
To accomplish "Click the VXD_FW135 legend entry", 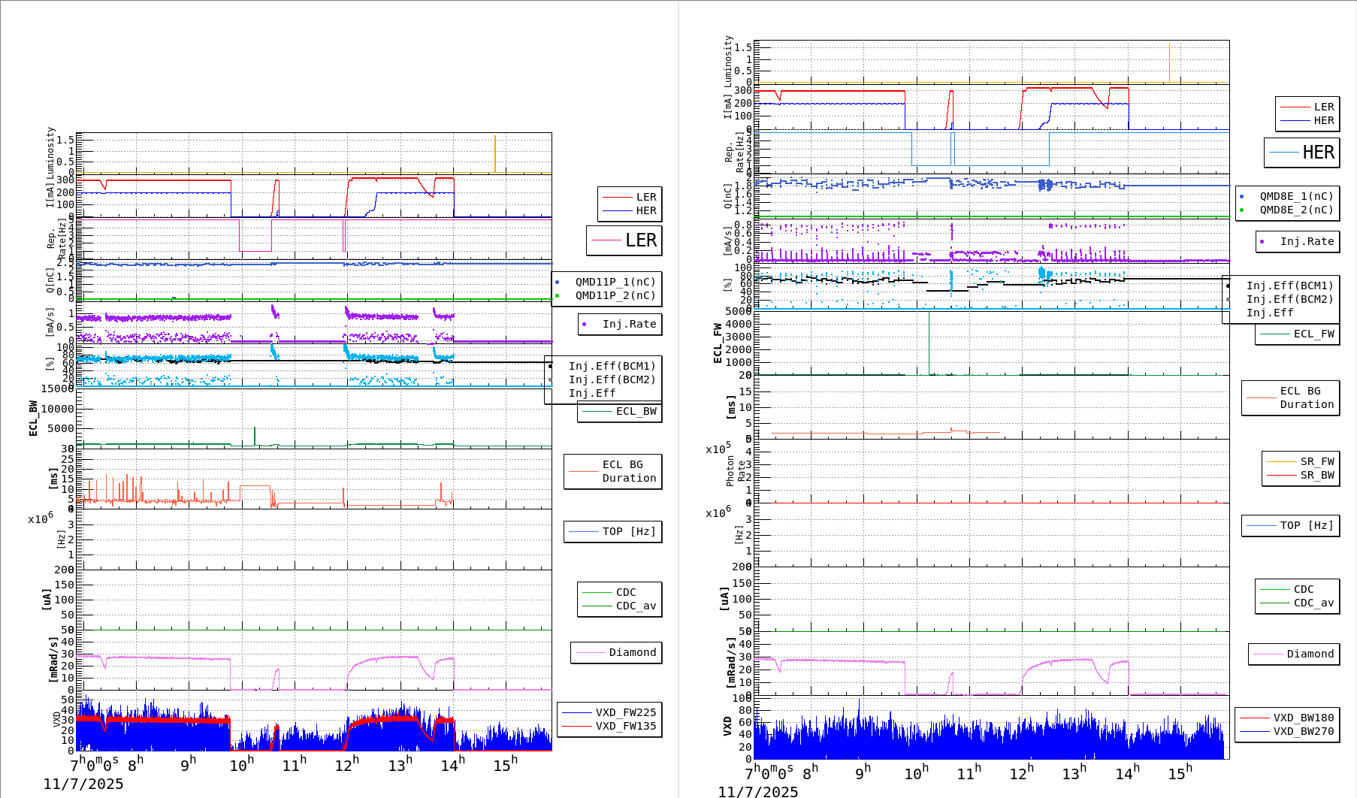I will coord(624,726).
